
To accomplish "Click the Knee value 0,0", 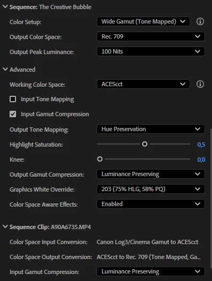I will (201, 160).
